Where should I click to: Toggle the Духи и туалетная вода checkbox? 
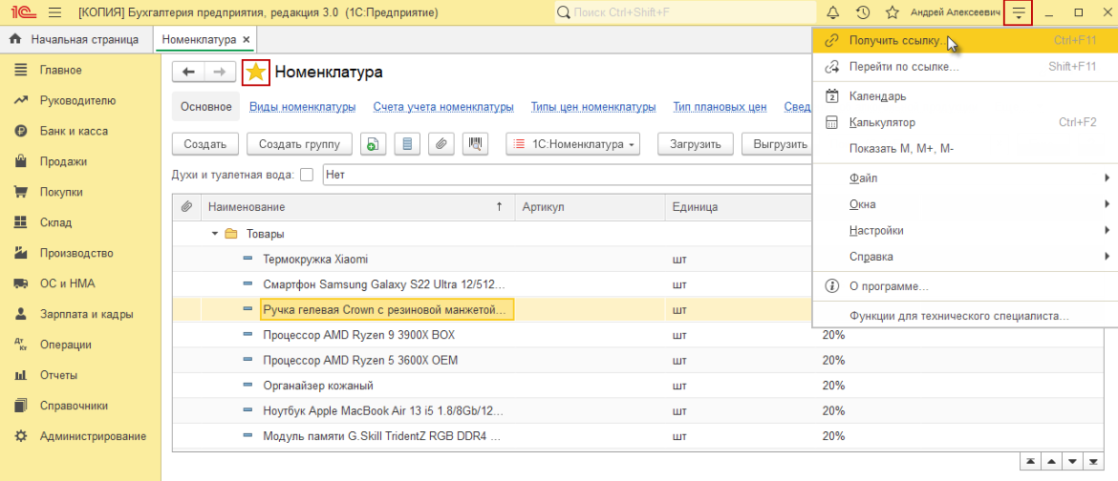coord(307,175)
